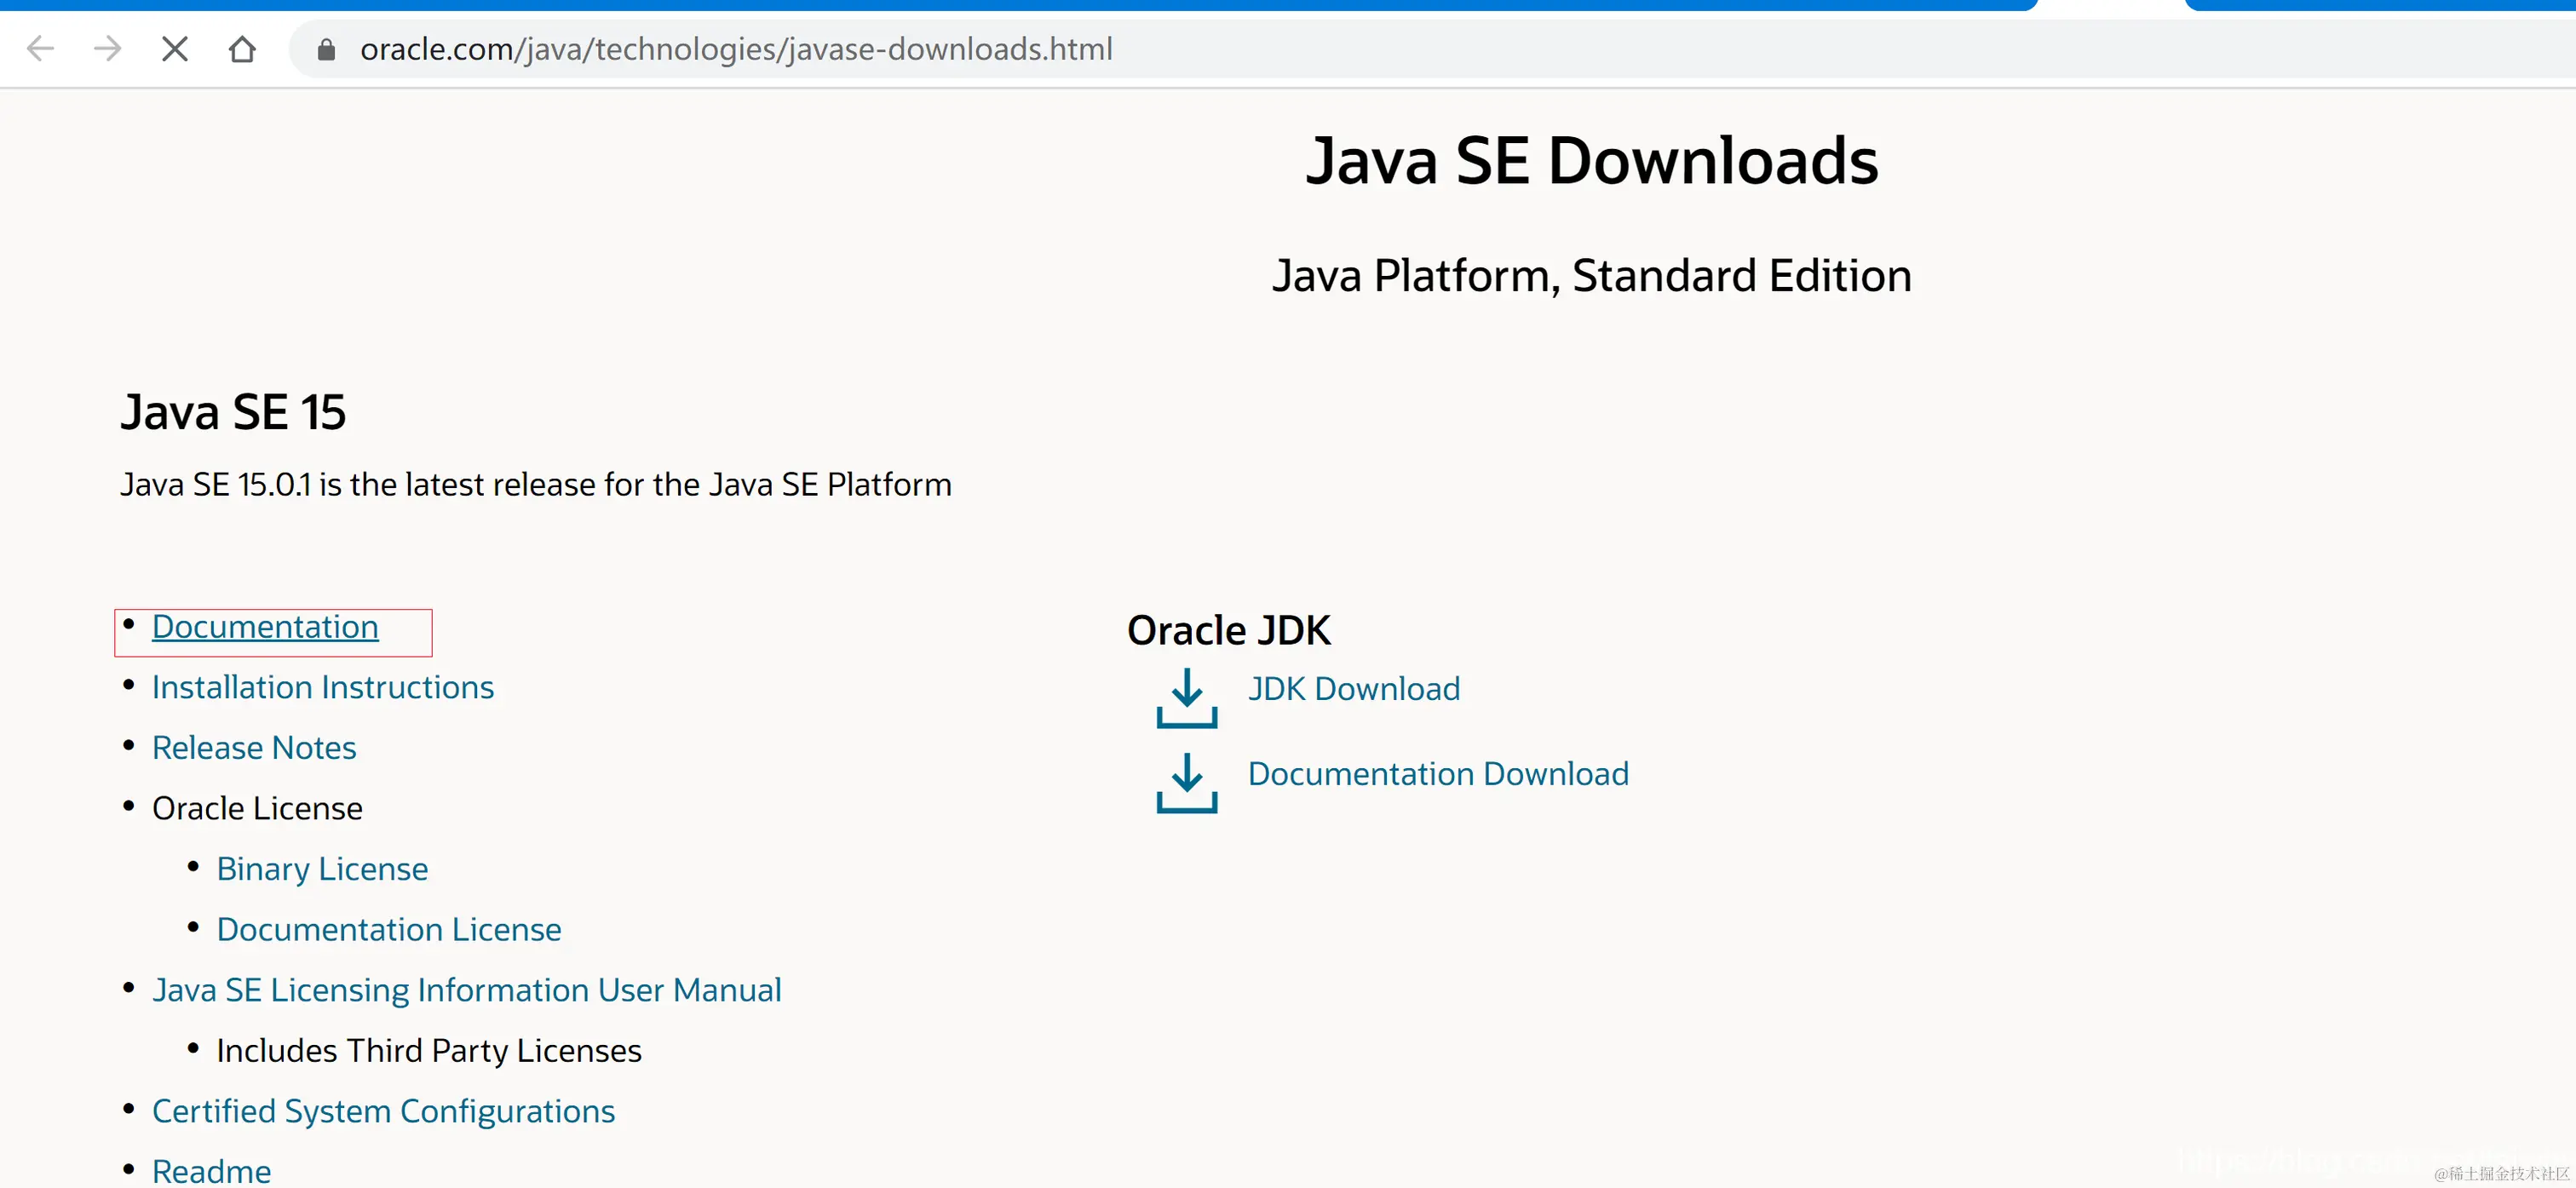This screenshot has height=1188, width=2576.
Task: Click the JDK Download arrow icon
Action: pyautogui.click(x=1186, y=697)
